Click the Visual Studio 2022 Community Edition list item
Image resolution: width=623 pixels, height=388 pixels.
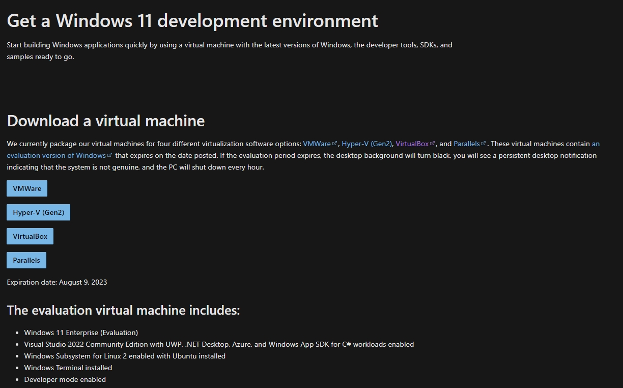219,344
